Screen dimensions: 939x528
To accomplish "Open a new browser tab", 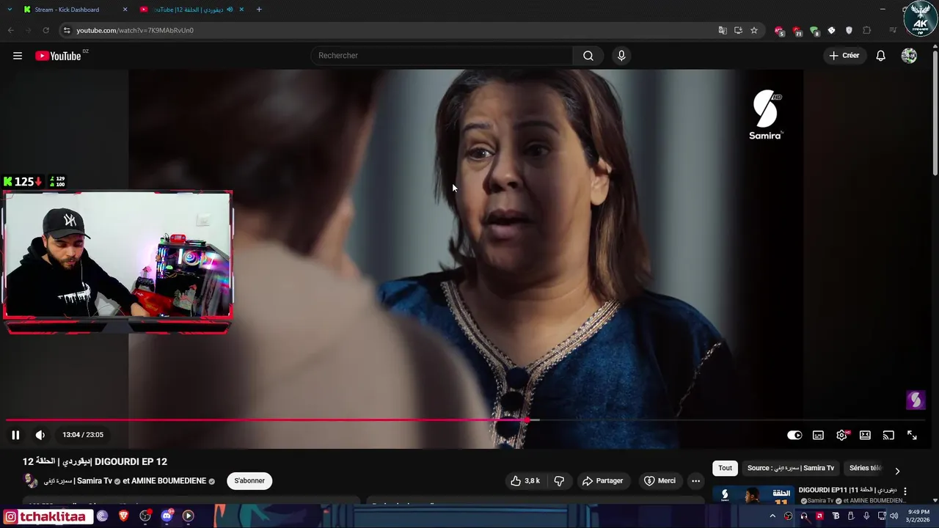I will [x=259, y=10].
